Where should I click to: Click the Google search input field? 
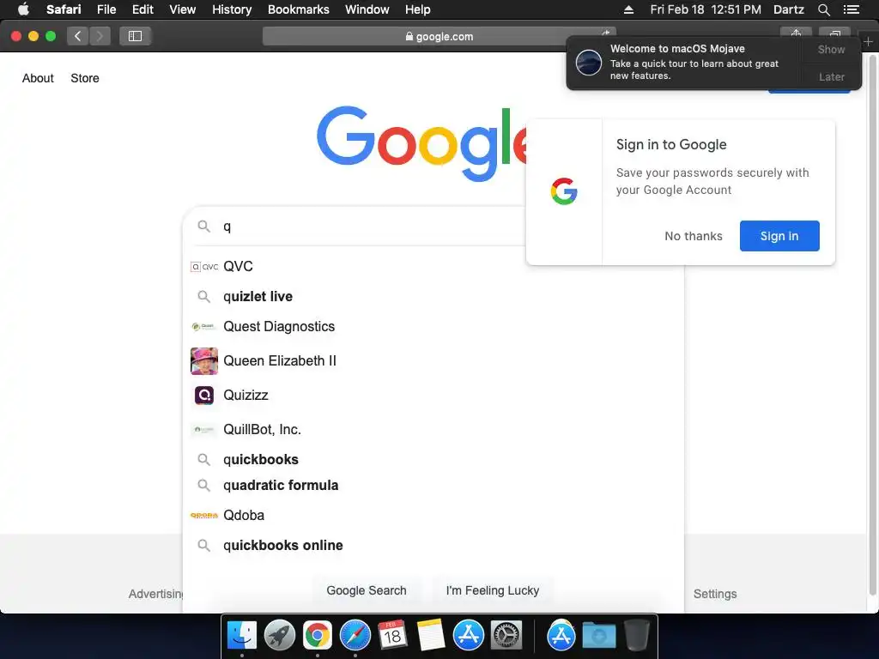click(373, 227)
